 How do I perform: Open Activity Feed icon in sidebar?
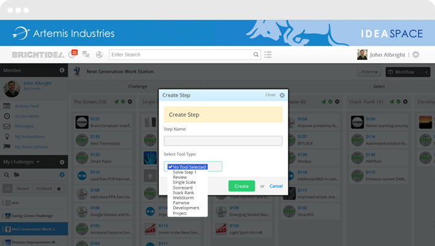tap(7, 106)
